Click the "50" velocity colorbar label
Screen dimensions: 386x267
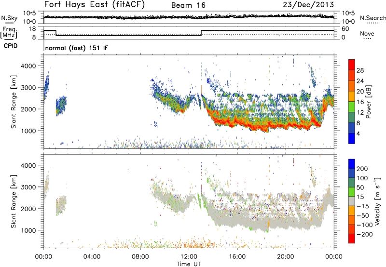360,187
